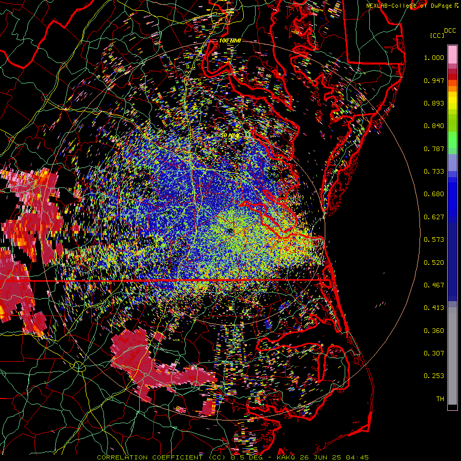Select the 0.413 legend value
Viewport: 461px width, 461px height.
[434, 308]
